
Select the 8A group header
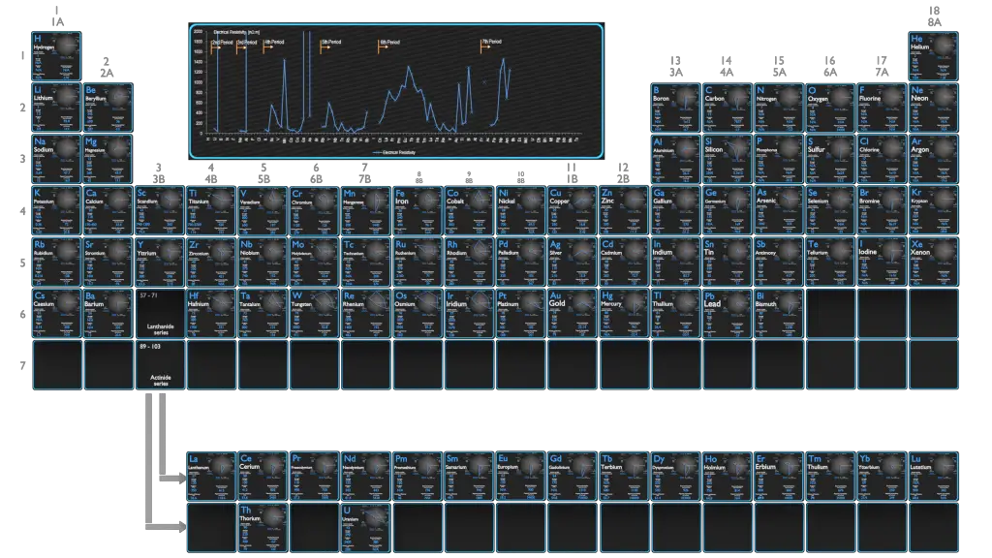935,17
